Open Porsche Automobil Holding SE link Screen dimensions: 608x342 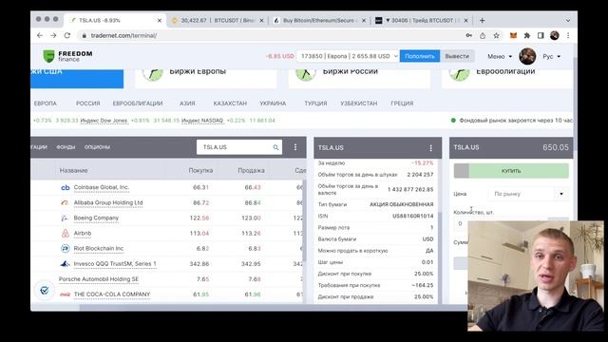[x=99, y=279]
